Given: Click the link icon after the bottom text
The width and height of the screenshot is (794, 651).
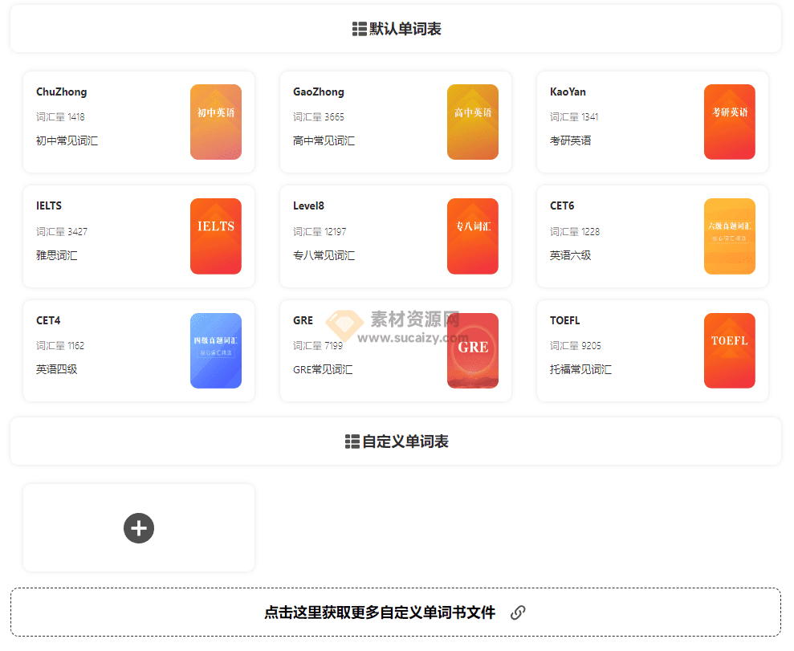Looking at the screenshot, I should (x=518, y=612).
